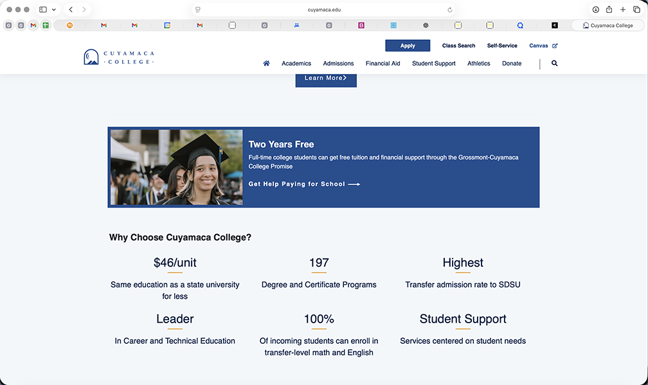The image size is (648, 385).
Task: Click the 197 statistic
Action: click(x=319, y=263)
